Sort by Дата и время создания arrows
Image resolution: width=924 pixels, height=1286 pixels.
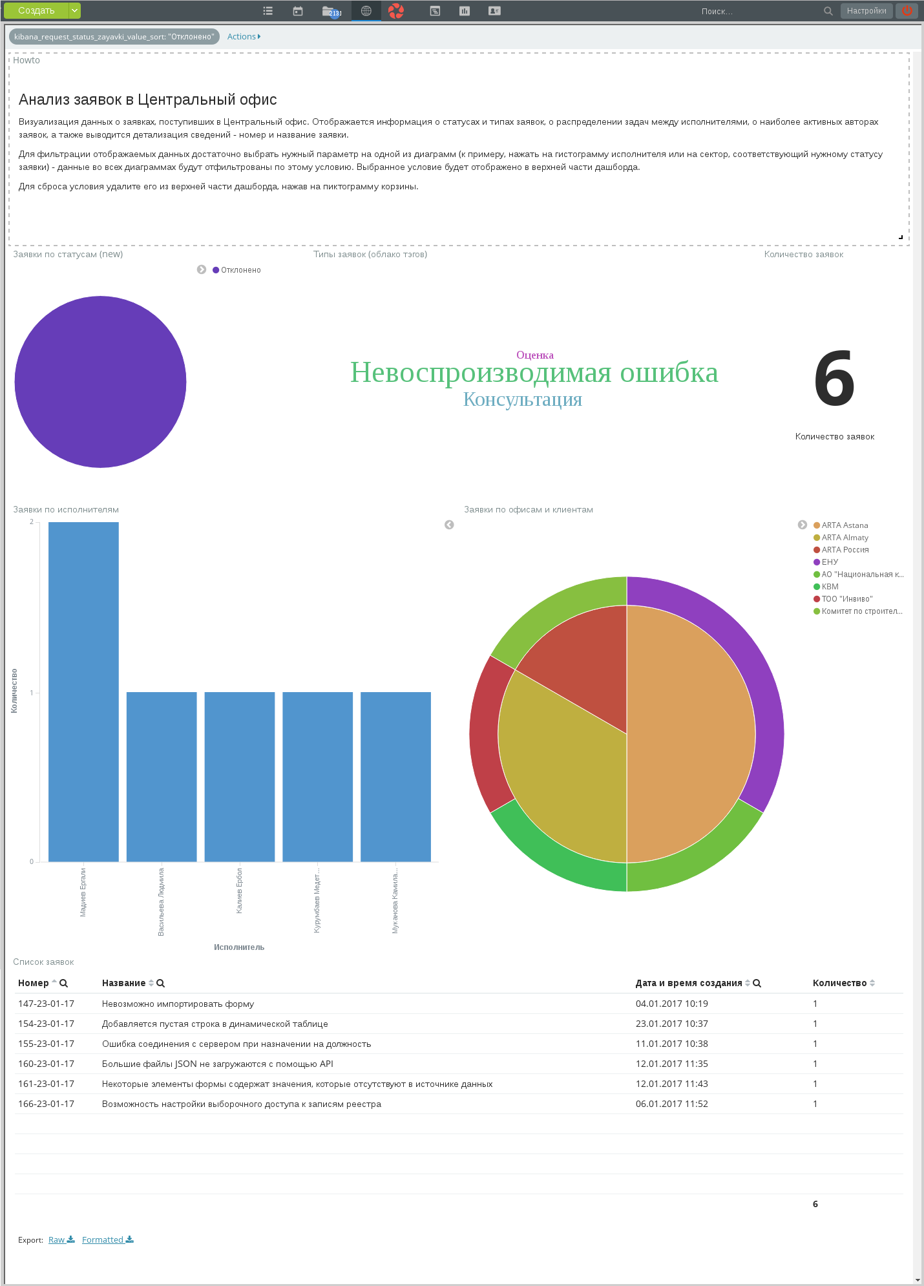[748, 983]
